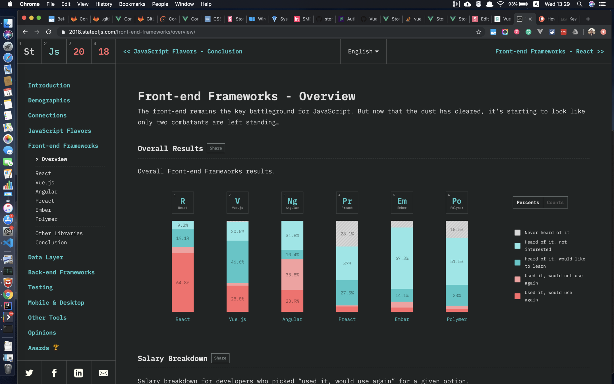Viewport: 614px width, 384px height.
Task: Click the Facebook share icon
Action: 54,373
